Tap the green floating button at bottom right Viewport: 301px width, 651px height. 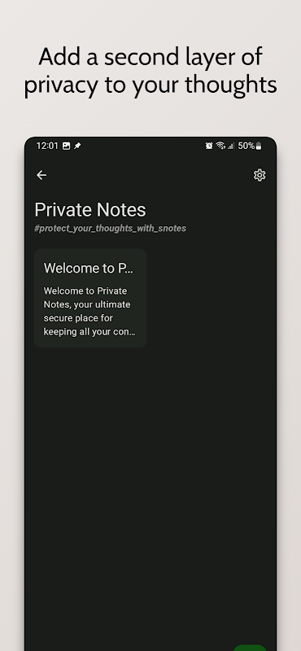point(250,648)
